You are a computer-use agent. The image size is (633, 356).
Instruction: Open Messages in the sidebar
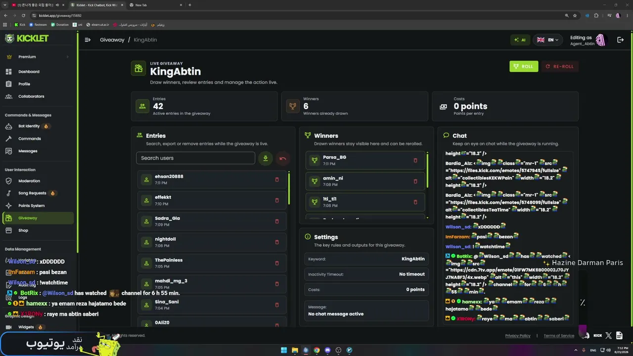(28, 151)
